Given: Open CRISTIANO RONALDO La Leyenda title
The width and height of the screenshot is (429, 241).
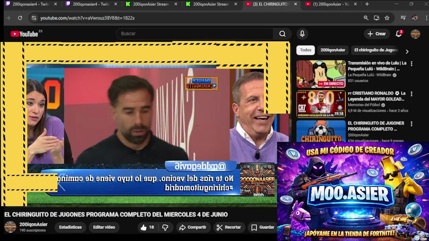Looking at the screenshot, I should tap(377, 96).
